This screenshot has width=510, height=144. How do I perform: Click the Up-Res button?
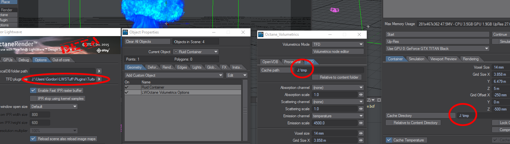438,42
